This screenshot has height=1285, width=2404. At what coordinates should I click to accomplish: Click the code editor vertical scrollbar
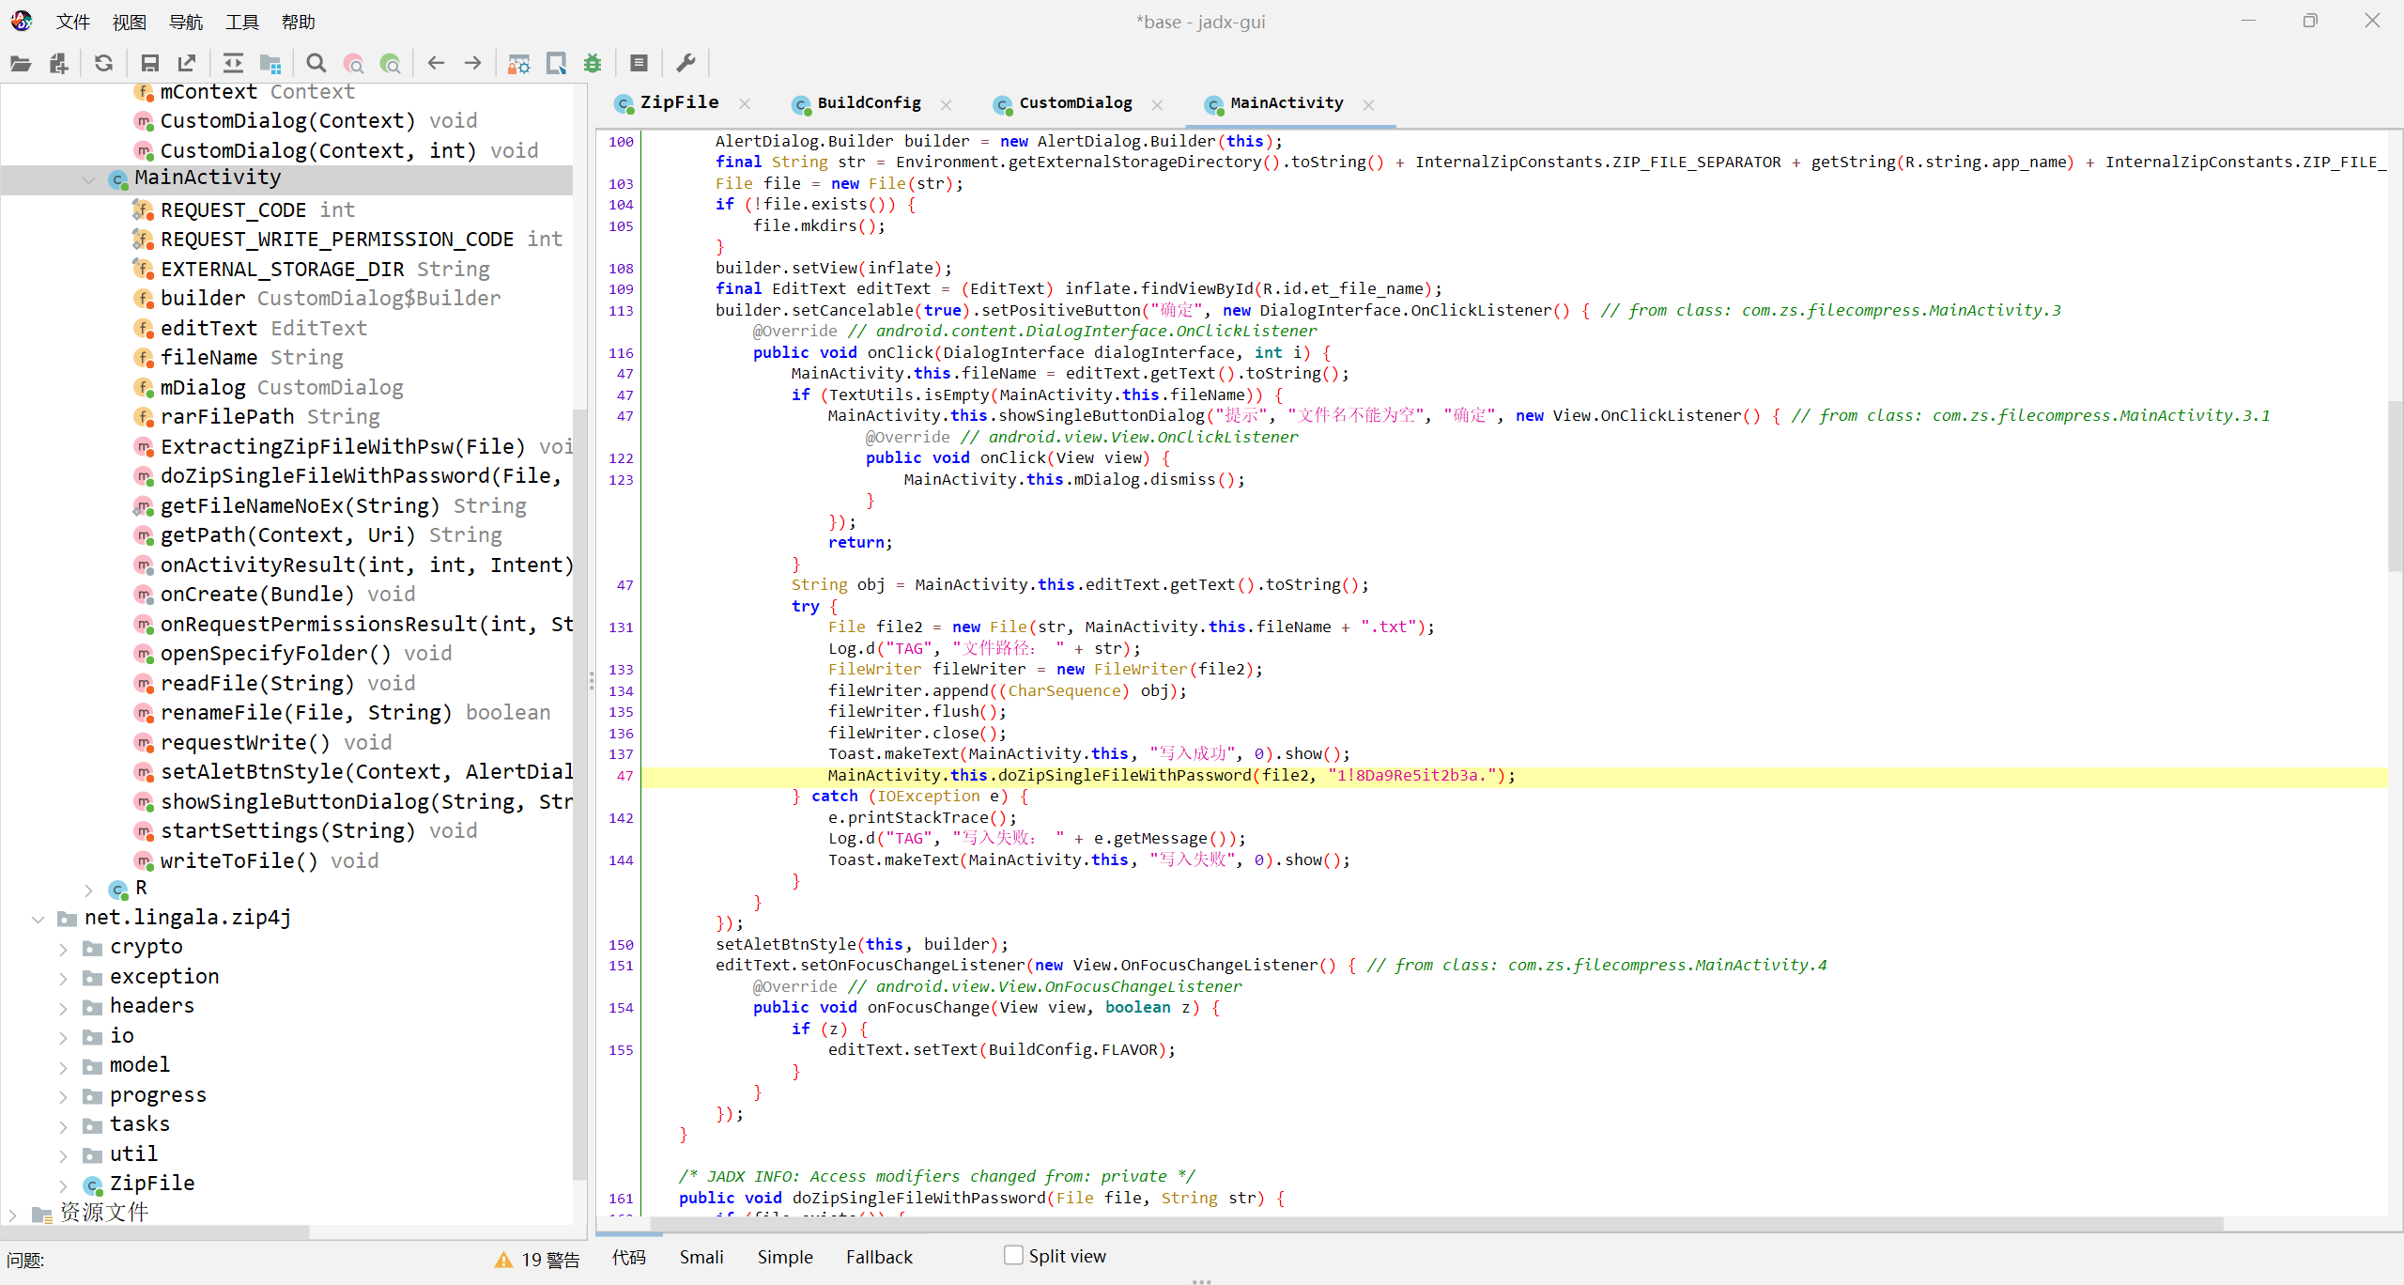[2396, 486]
